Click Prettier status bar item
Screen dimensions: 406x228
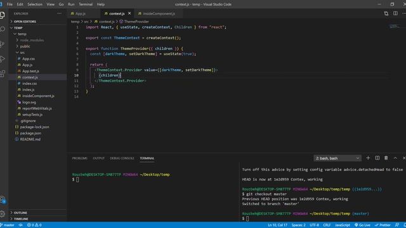tap(383, 225)
